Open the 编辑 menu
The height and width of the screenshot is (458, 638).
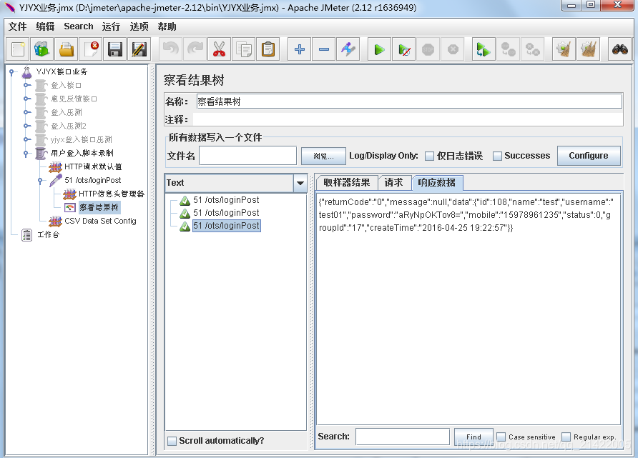[45, 26]
